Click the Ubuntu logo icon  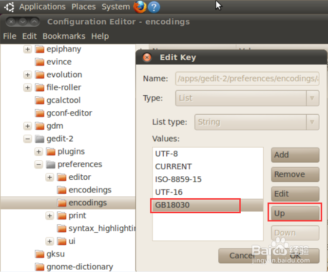click(9, 7)
